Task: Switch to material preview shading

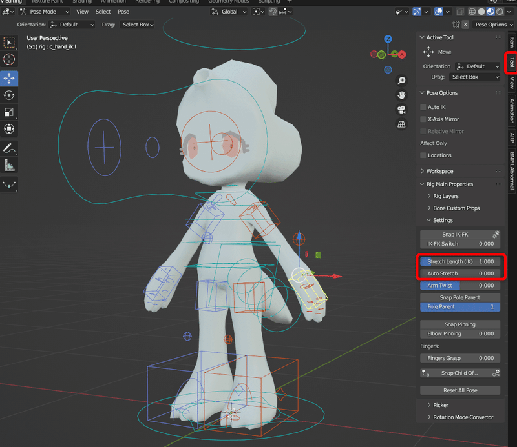Action: click(x=491, y=12)
